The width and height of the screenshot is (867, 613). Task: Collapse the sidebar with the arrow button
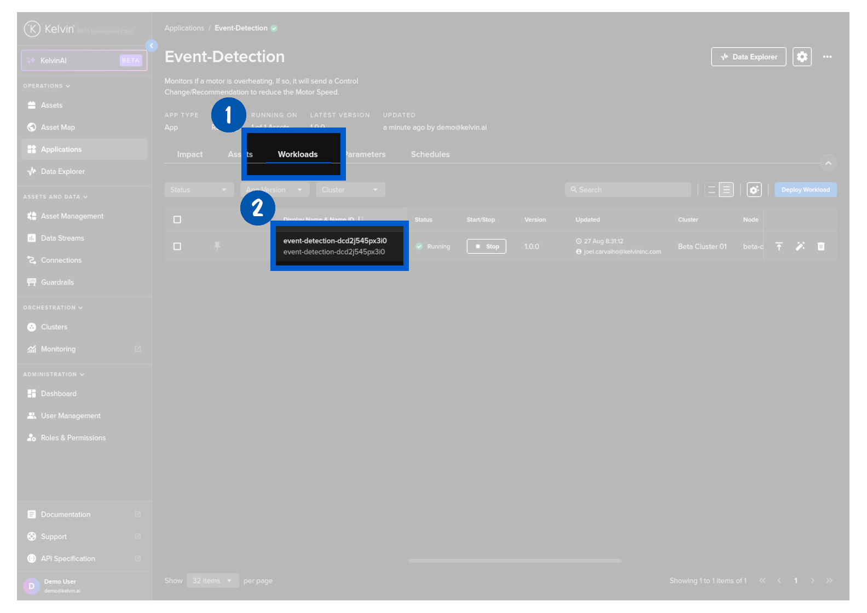pos(152,45)
